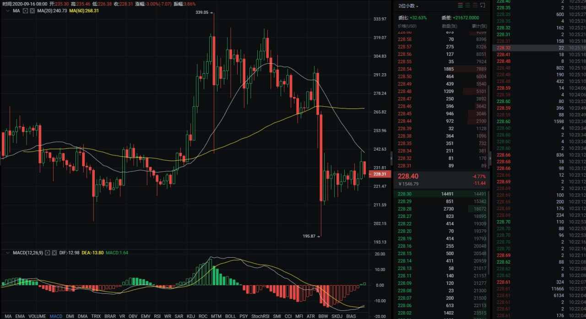
Task: Click the 价格(USD) column header
Action: (x=407, y=26)
